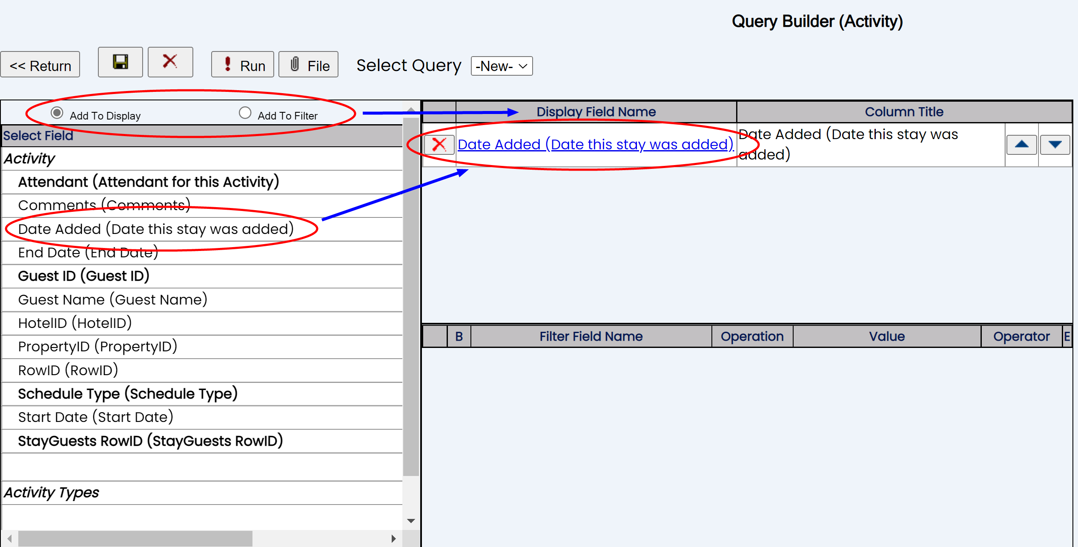This screenshot has height=547, width=1078.
Task: Choose the Comments (Comments) field
Action: click(x=202, y=205)
